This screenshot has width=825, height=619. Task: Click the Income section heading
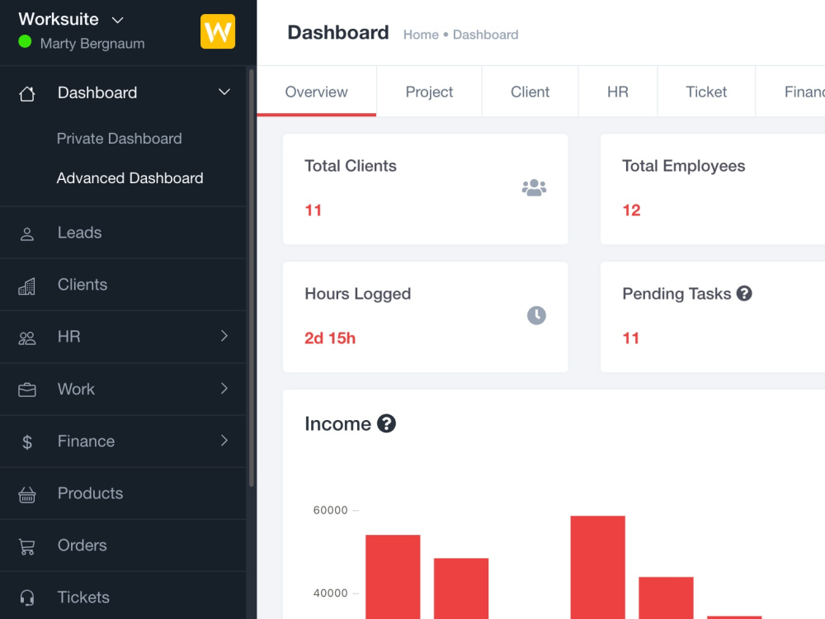[337, 423]
